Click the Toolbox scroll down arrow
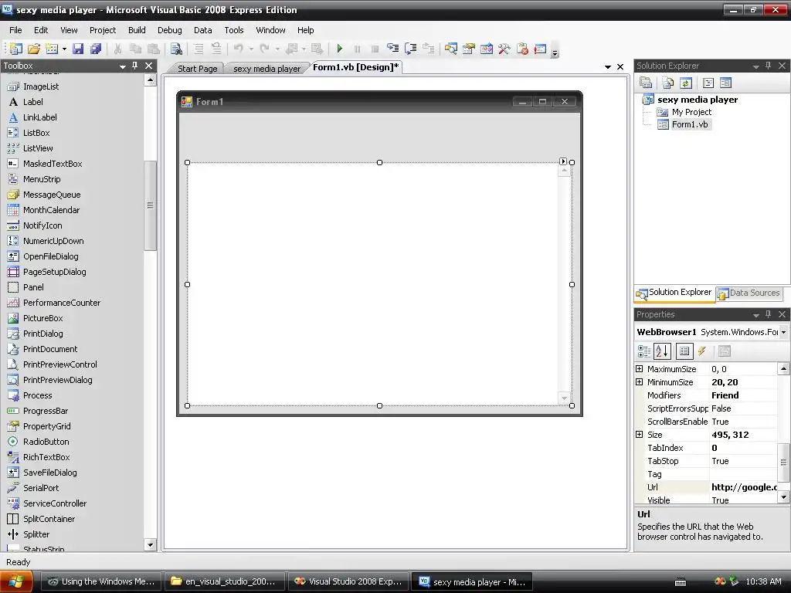This screenshot has width=791, height=593. 150,544
